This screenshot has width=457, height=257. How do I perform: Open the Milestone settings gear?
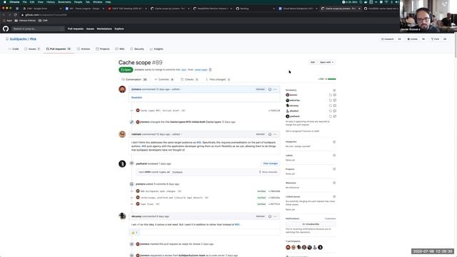click(334, 183)
